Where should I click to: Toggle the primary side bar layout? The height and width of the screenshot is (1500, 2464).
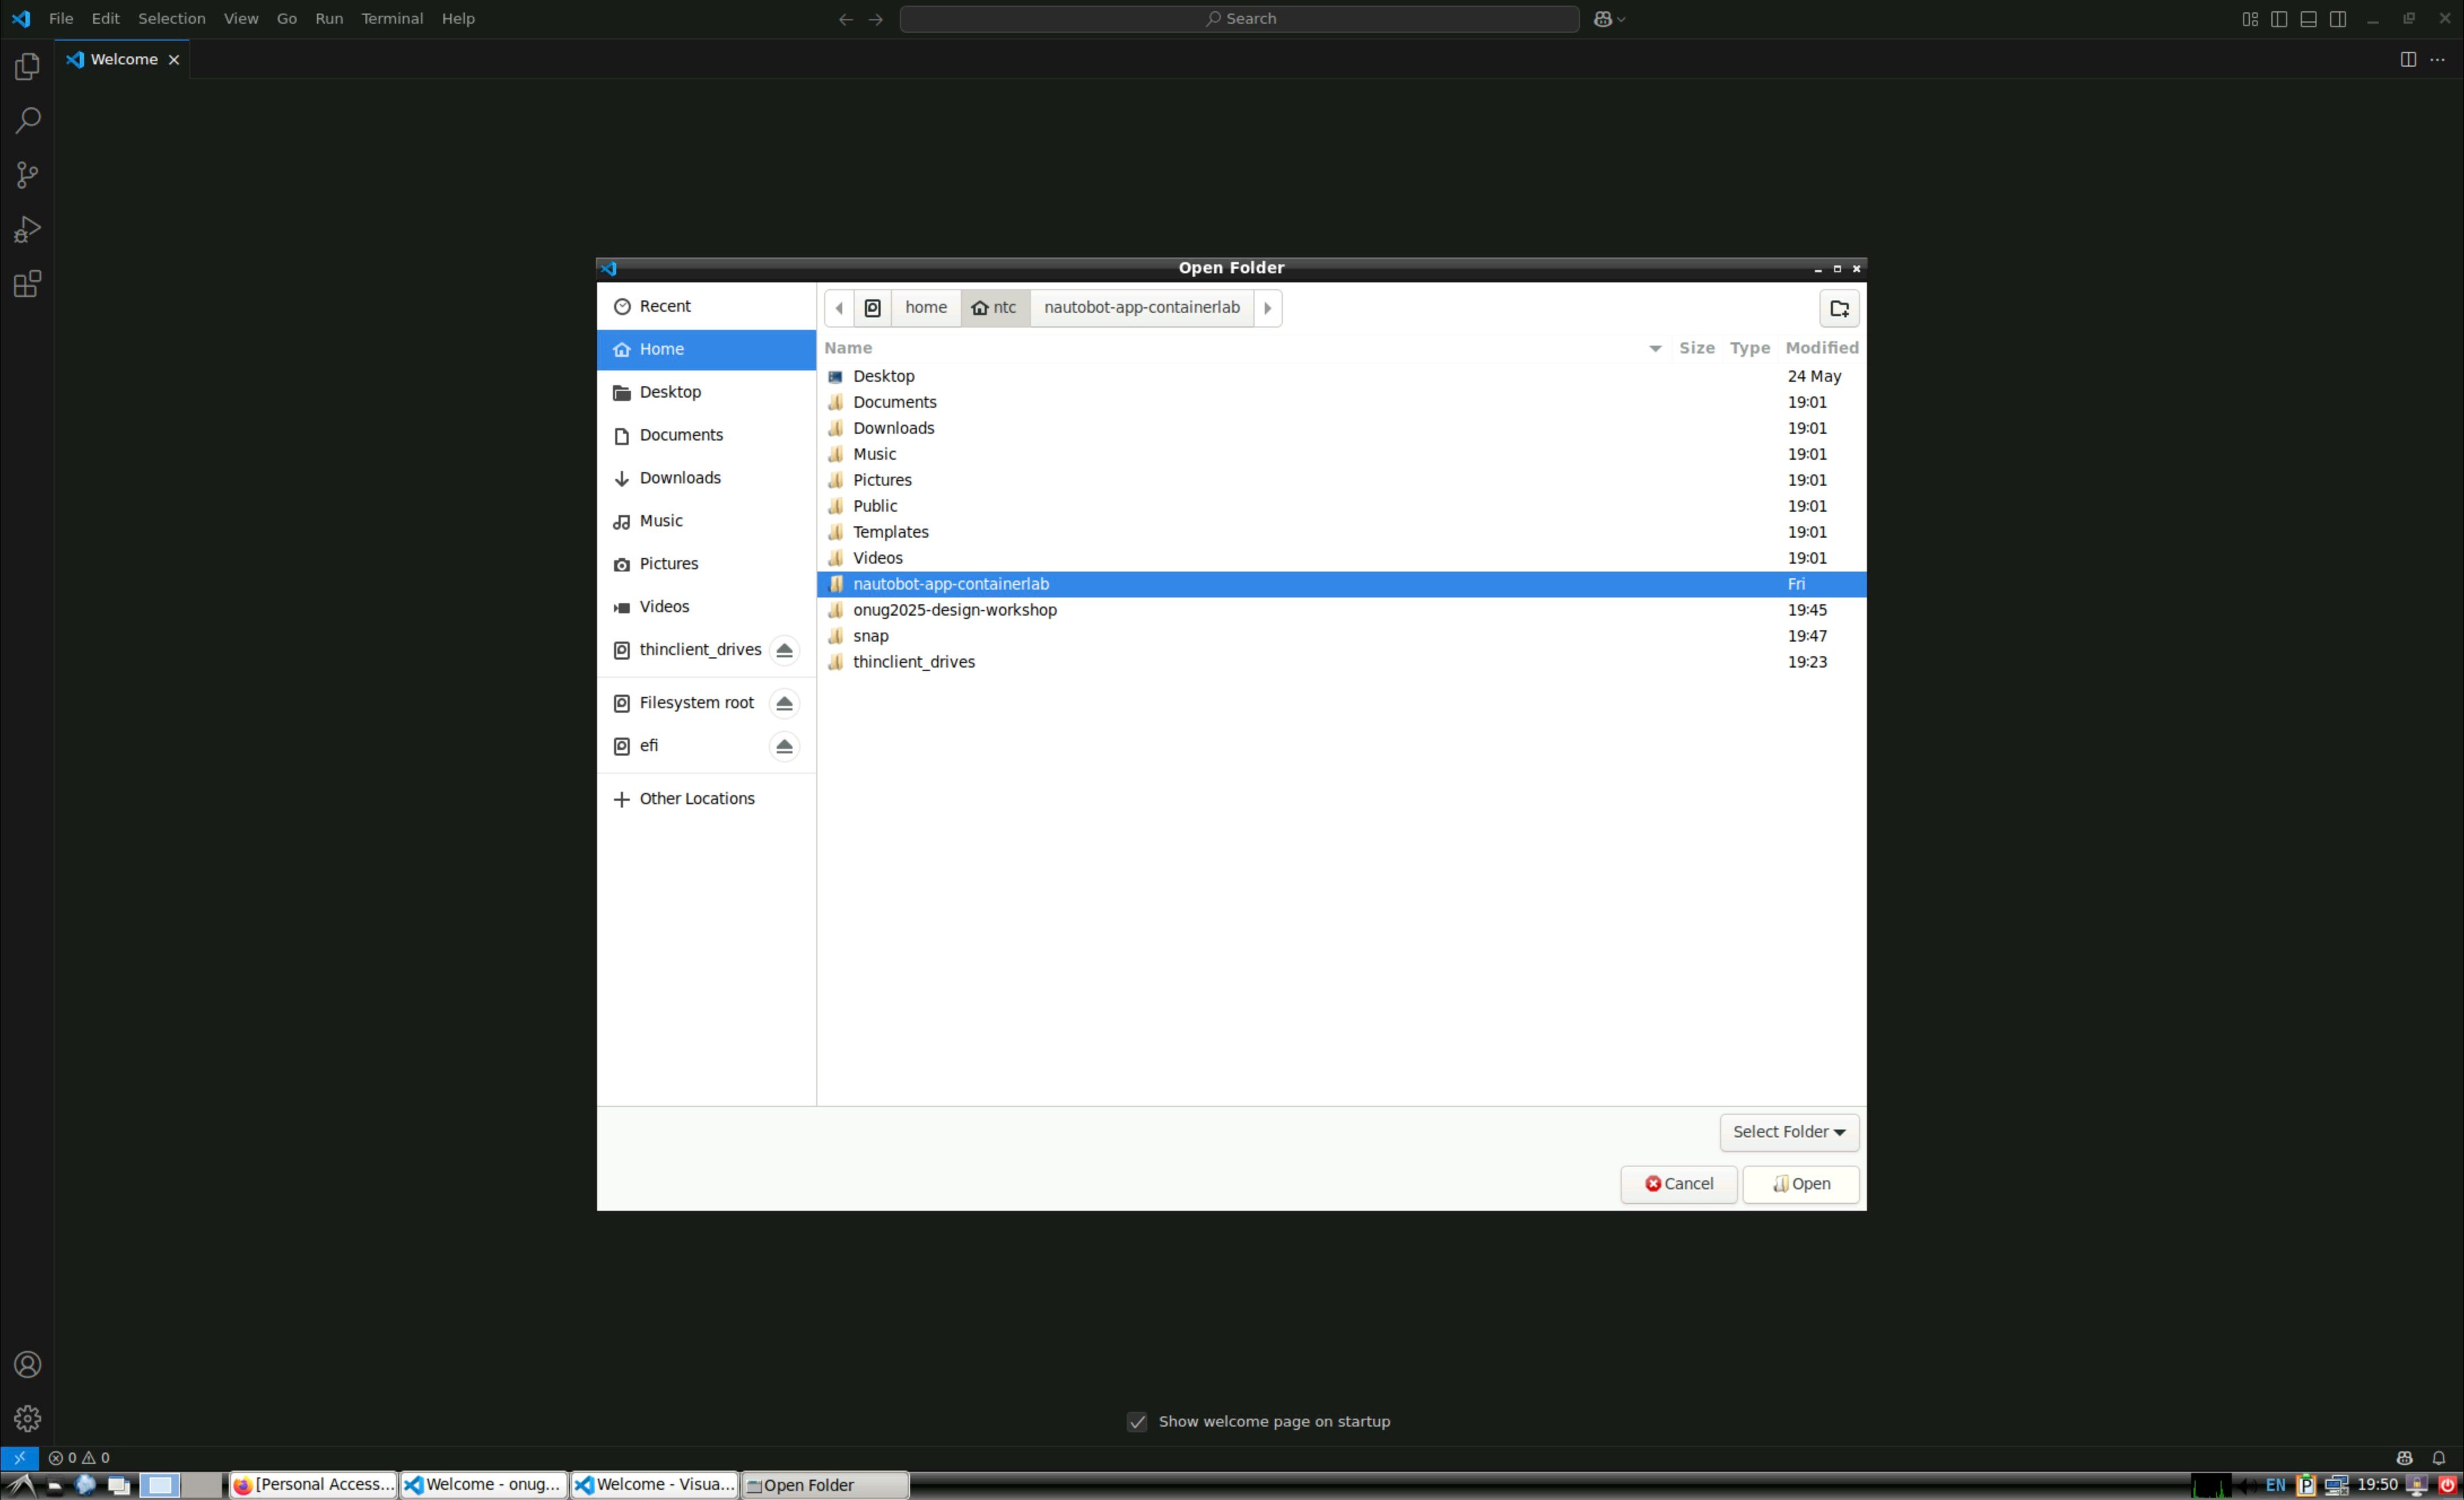point(2278,19)
